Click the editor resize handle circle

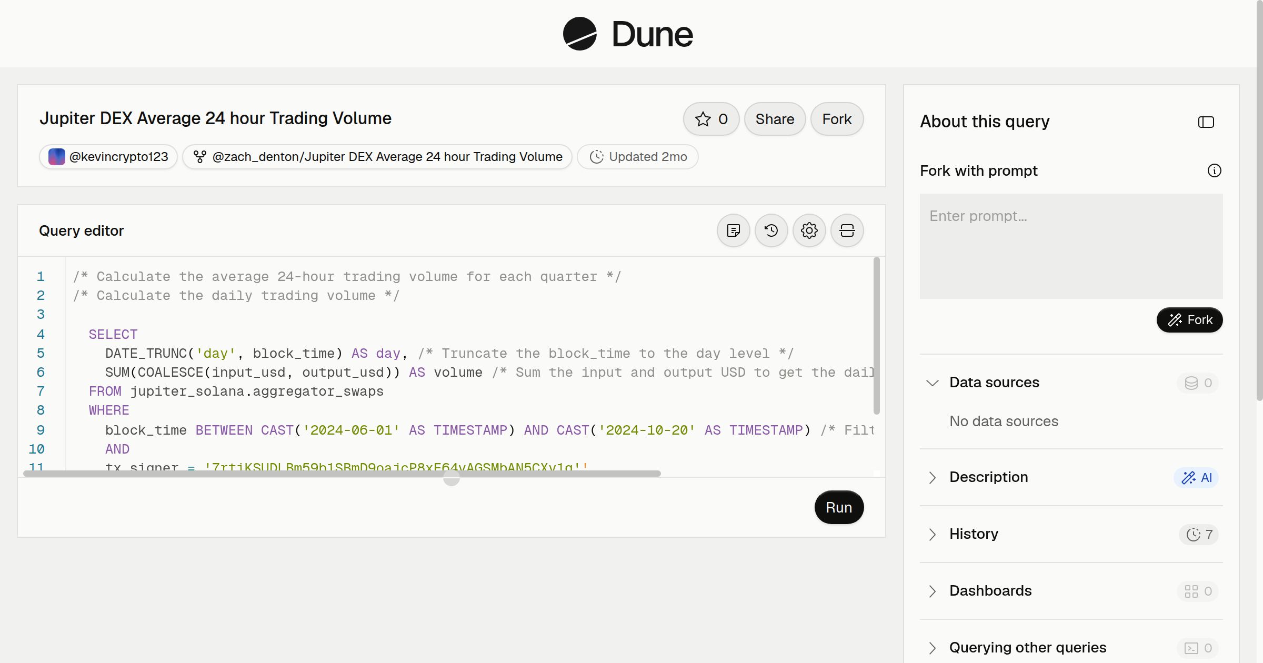coord(452,477)
